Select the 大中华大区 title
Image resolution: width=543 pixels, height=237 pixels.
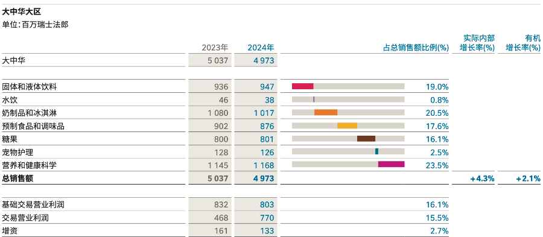click(x=22, y=12)
